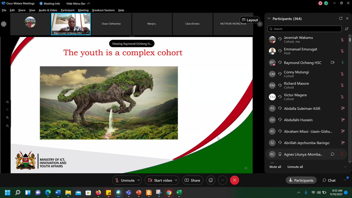Click the Mute all button
Image resolution: width=352 pixels, height=198 pixels.
tap(275, 167)
